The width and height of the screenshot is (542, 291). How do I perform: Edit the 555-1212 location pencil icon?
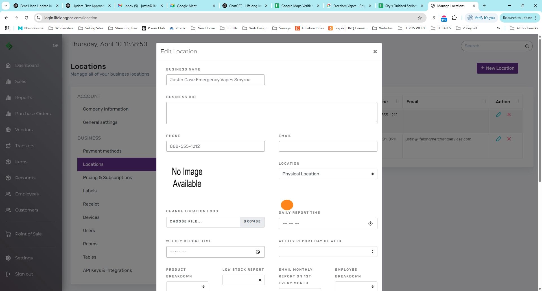click(x=499, y=114)
